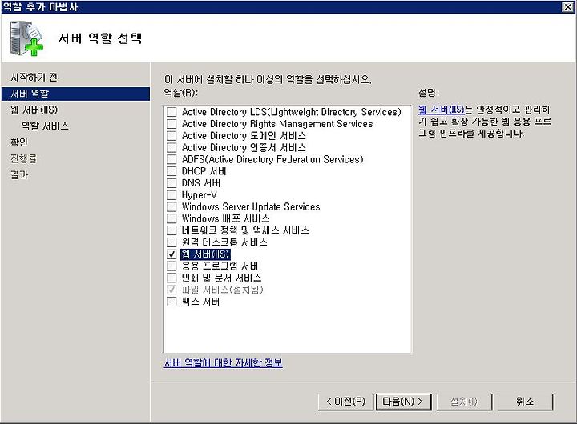This screenshot has width=577, height=424.
Task: Click the 서버 역할 선택 heading
Action: pos(100,38)
